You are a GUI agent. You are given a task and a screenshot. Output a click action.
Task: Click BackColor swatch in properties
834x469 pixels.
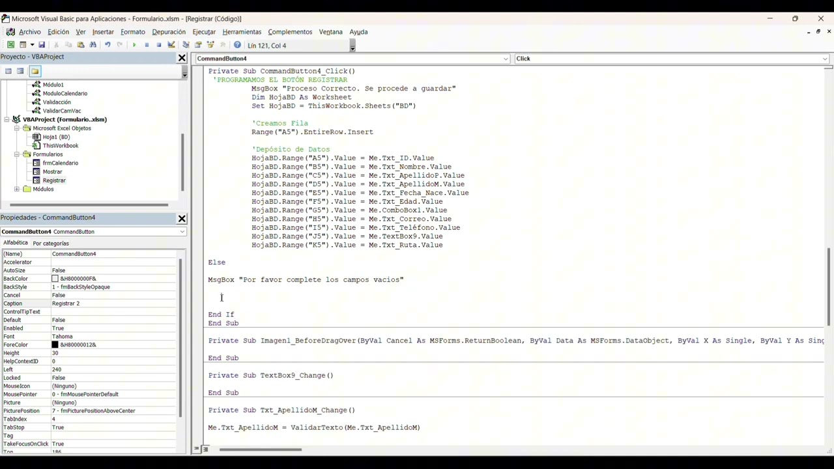[x=55, y=279]
